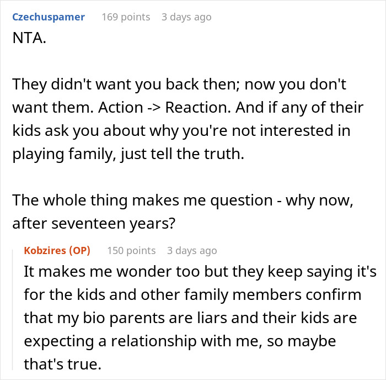Open the Kobzires username link
Screen dimensions: 386x380
pyautogui.click(x=46, y=250)
